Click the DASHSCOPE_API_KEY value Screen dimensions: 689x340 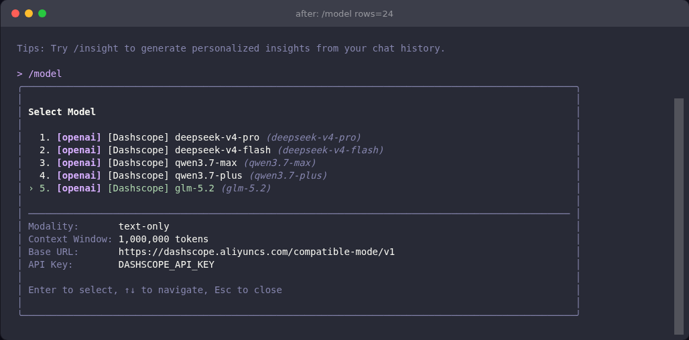click(x=166, y=264)
